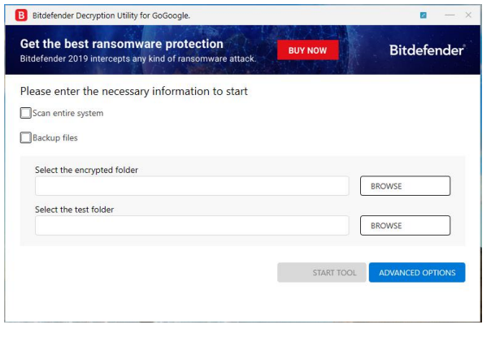Screen dimensions: 491x342
Task: Enable the Scan entire system checkbox
Action: pos(26,114)
